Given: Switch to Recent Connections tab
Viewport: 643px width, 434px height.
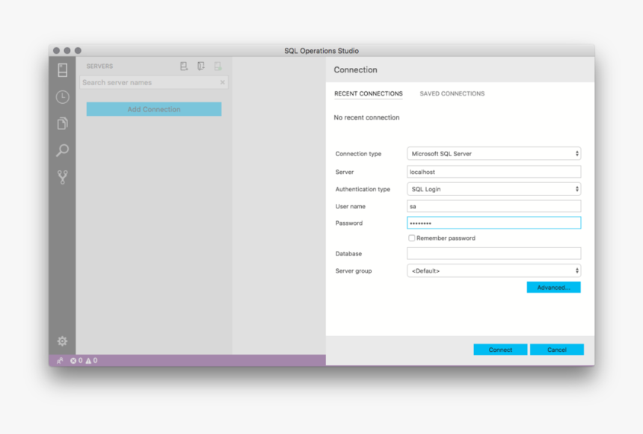Looking at the screenshot, I should pos(369,94).
